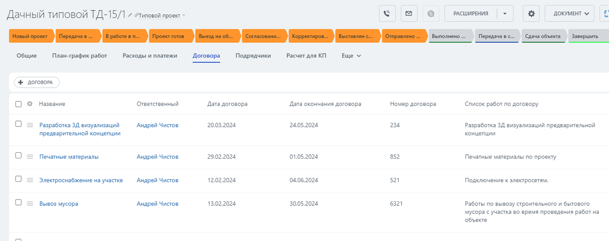The width and height of the screenshot is (609, 241).
Task: Select checkbox for Разработка 3Д визуализаций row
Action: pos(18,124)
